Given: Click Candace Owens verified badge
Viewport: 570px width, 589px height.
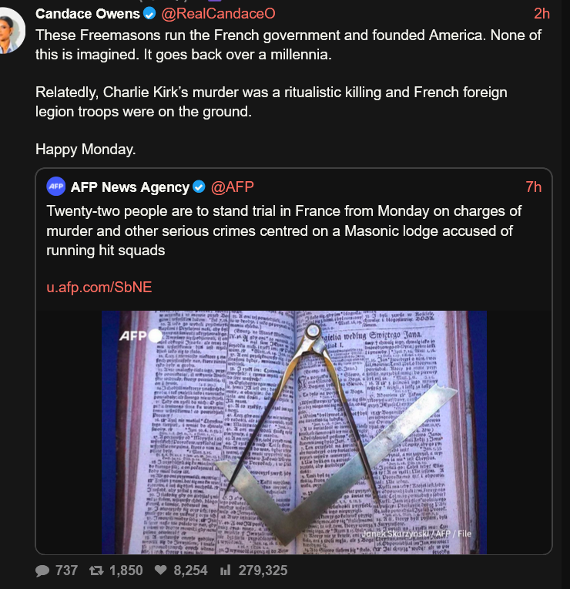Looking at the screenshot, I should point(149,14).
